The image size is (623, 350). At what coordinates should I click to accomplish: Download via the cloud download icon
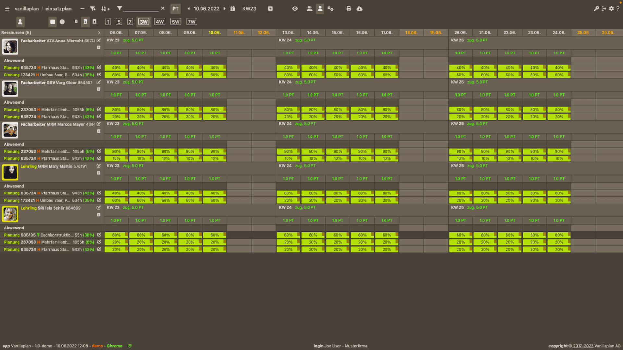click(360, 9)
